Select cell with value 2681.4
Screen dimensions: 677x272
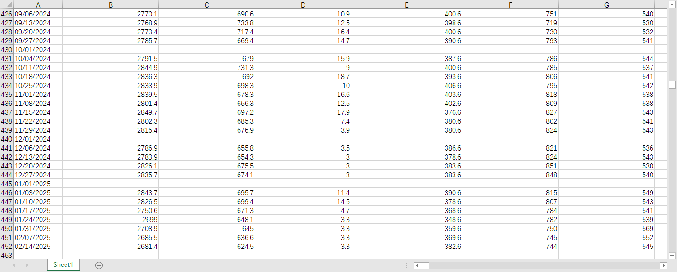pyautogui.click(x=110, y=247)
